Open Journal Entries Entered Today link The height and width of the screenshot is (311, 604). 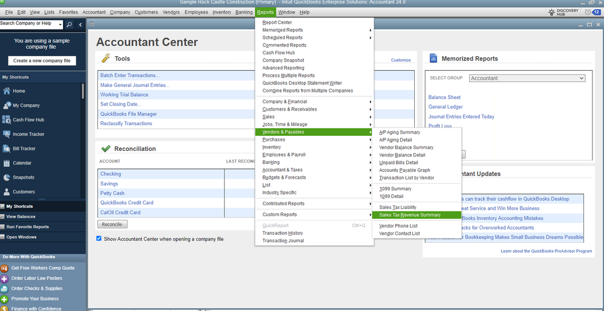coord(461,117)
